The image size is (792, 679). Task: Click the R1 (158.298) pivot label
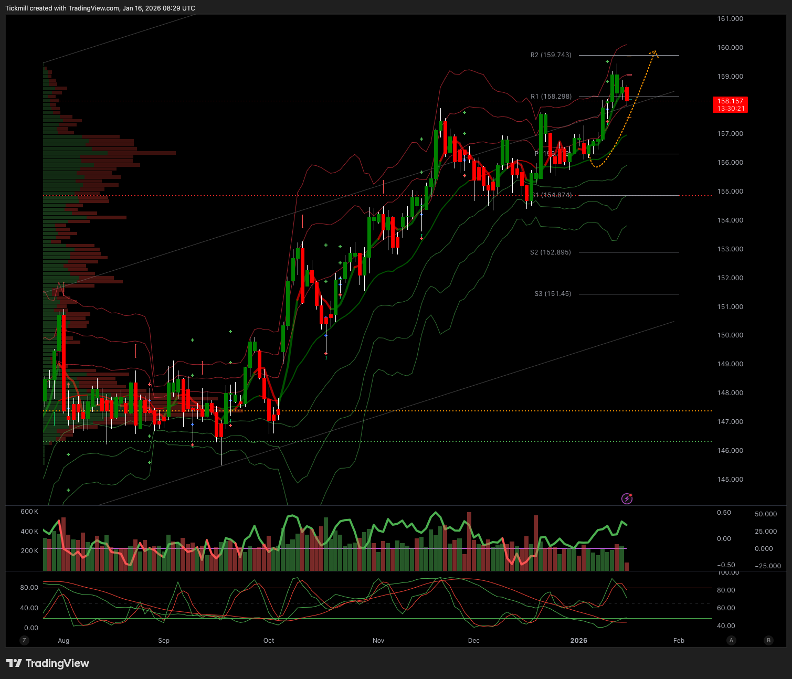(x=551, y=97)
